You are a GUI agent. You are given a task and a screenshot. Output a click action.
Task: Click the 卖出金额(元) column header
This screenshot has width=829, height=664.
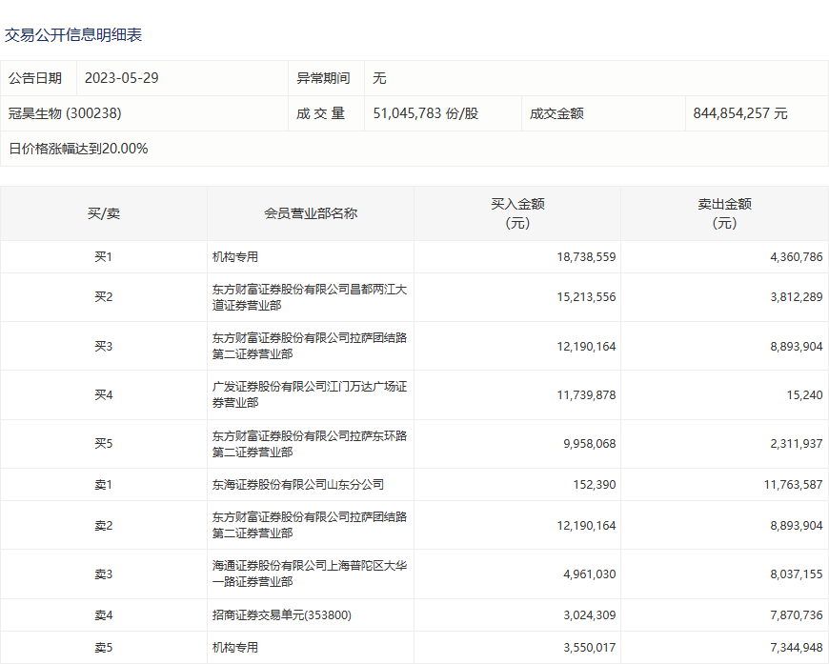(x=724, y=213)
